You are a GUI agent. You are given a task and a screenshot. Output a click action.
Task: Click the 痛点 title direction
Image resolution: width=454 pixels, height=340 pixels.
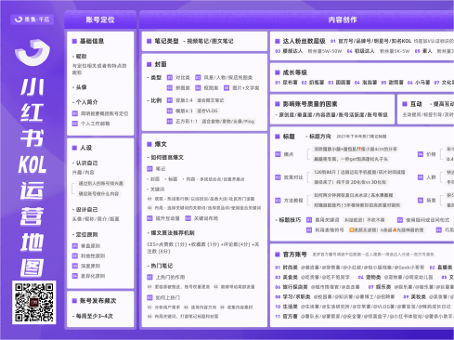click(x=289, y=154)
